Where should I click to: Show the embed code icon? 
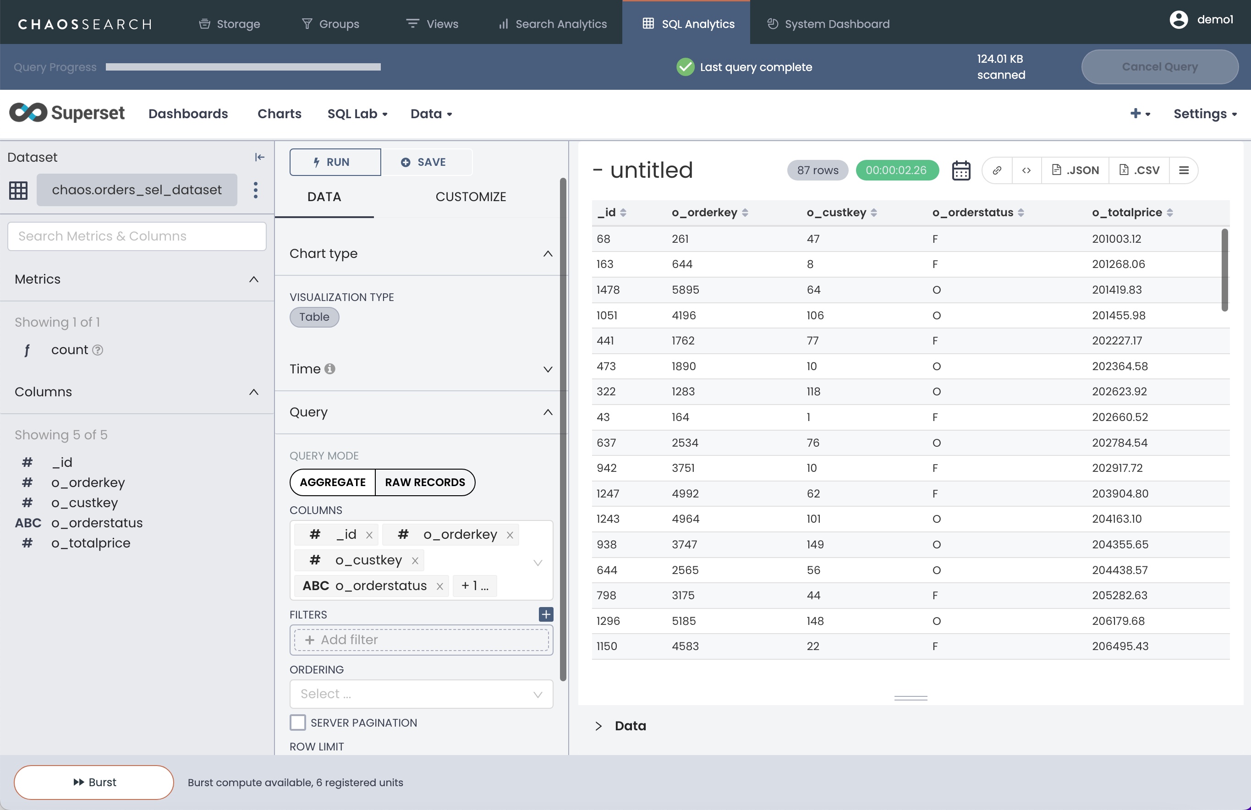click(x=1026, y=170)
